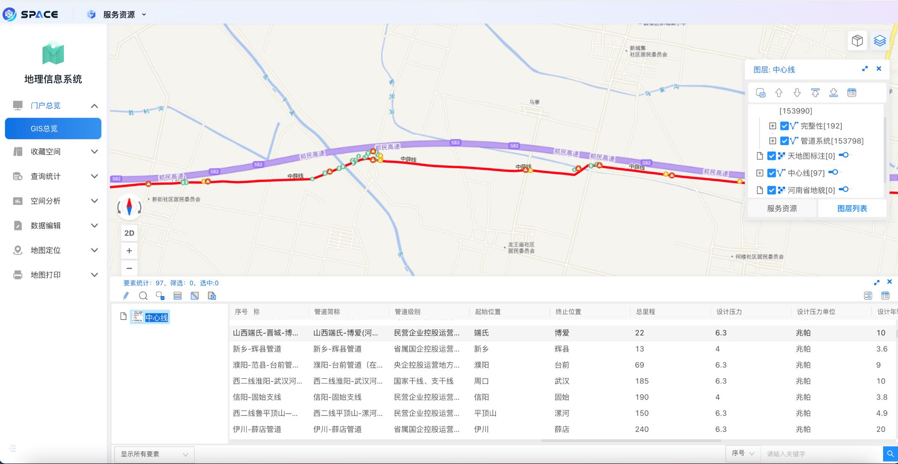Open the layers stack icon on map
Screen dimensions: 898x464
pos(880,41)
